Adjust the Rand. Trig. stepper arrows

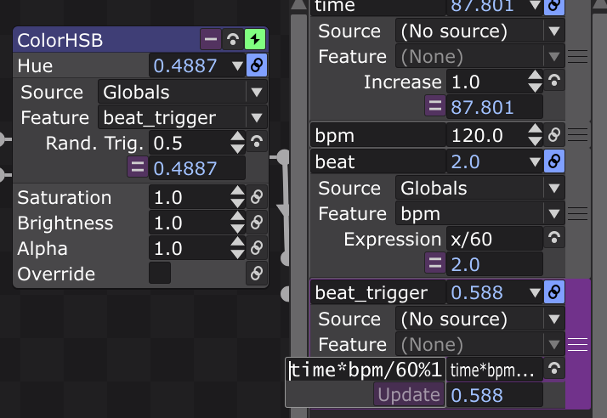point(237,143)
